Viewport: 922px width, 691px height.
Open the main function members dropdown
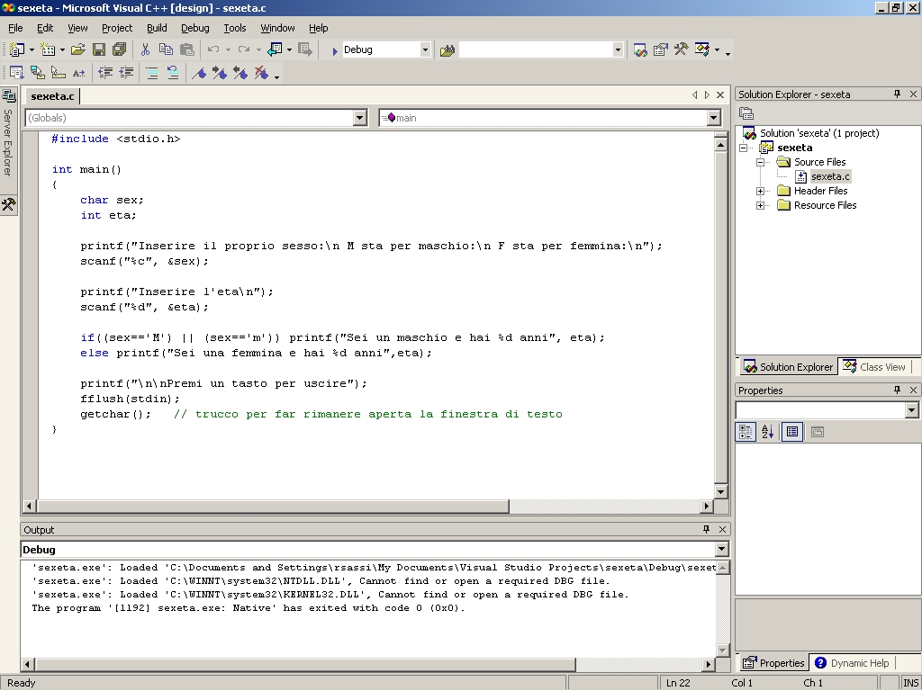pyautogui.click(x=713, y=118)
